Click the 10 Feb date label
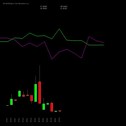This screenshot has width=126, height=126. pos(59,120)
